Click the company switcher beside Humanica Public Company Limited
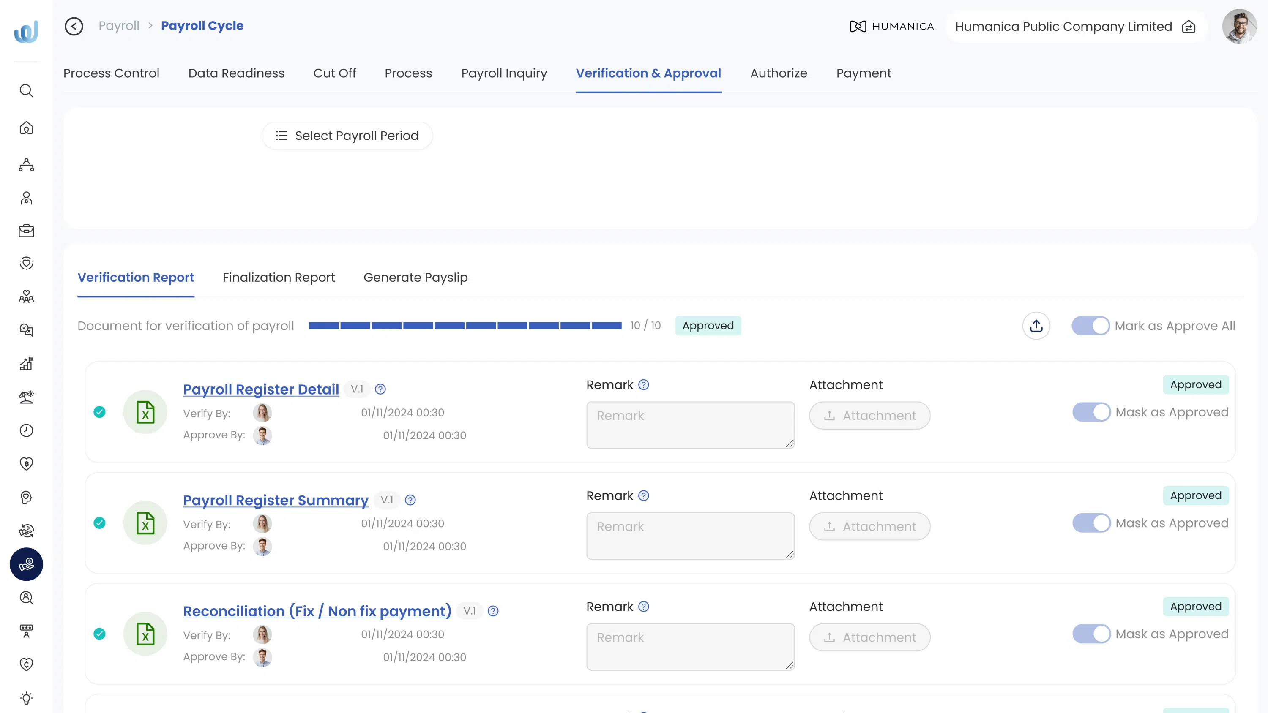This screenshot has height=713, width=1268. [1189, 27]
